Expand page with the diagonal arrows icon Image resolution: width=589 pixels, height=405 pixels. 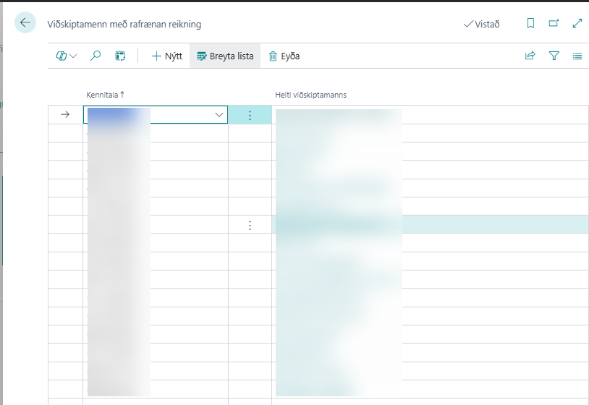point(577,24)
